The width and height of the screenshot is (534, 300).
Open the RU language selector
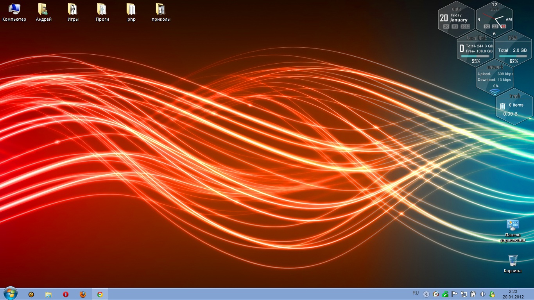415,293
